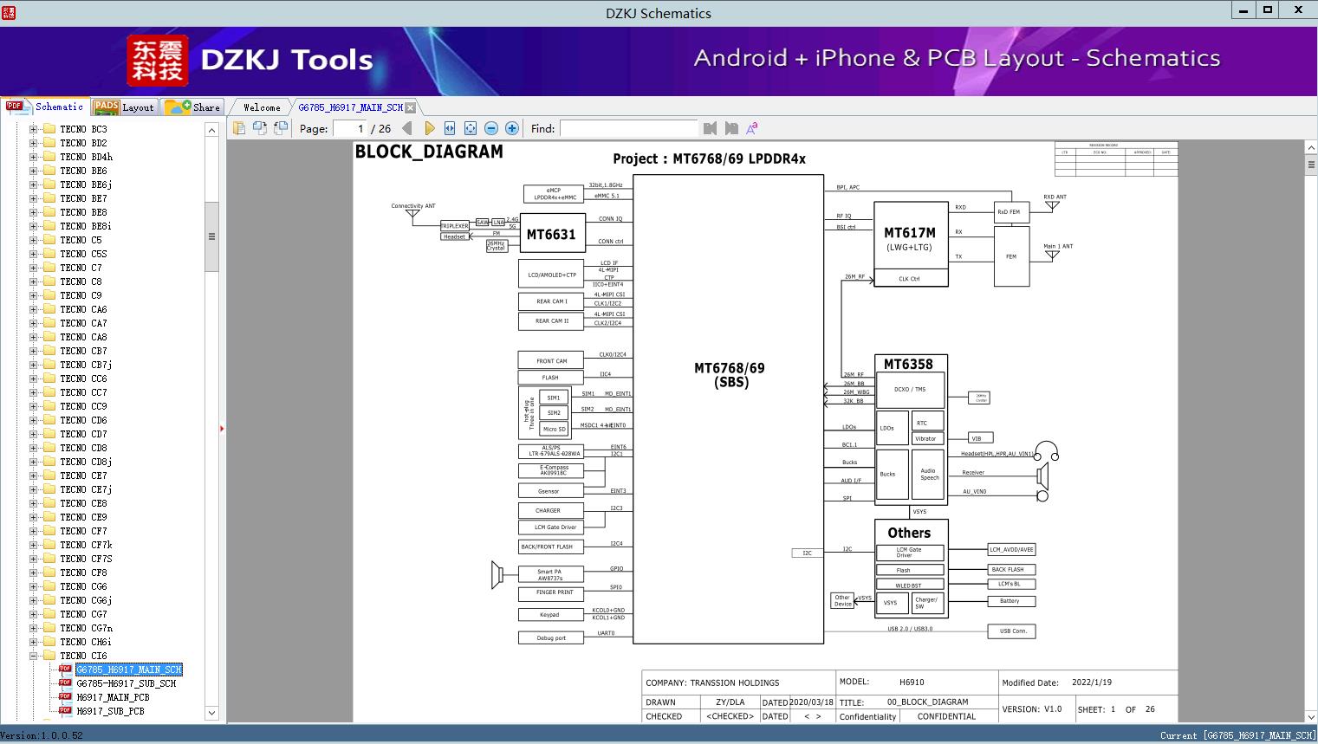Image resolution: width=1318 pixels, height=744 pixels.
Task: Fit page width icon in toolbar
Action: pyautogui.click(x=450, y=128)
